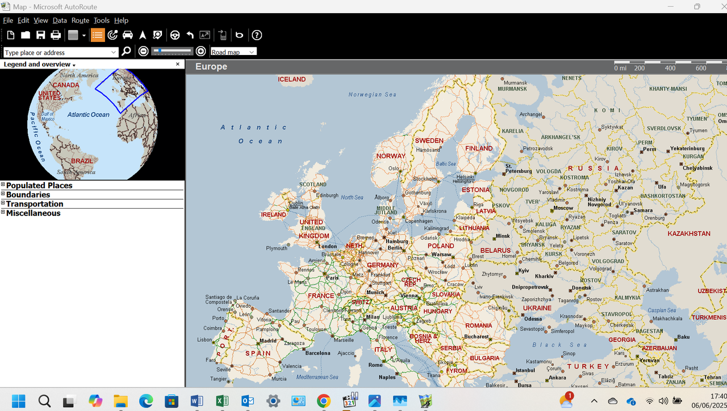The height and width of the screenshot is (411, 727).
Task: Click the UKRAINE country label
Action: click(x=537, y=308)
